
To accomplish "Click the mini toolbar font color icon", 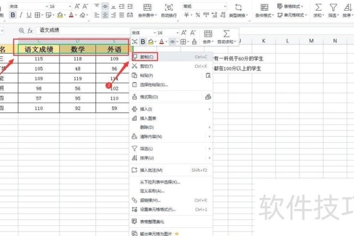I will (162, 41).
